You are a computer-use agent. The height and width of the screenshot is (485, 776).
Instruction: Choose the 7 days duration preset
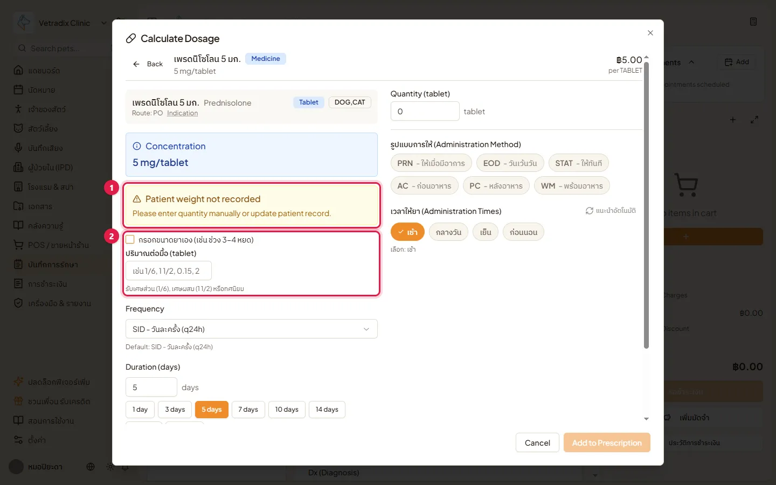pyautogui.click(x=248, y=410)
